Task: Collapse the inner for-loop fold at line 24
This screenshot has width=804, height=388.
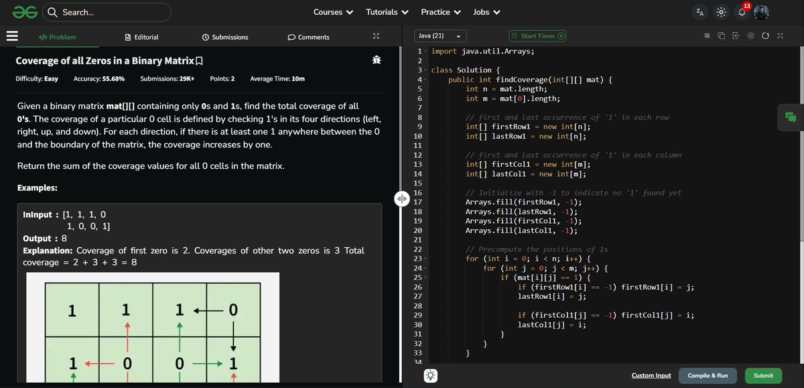Action: [x=427, y=268]
